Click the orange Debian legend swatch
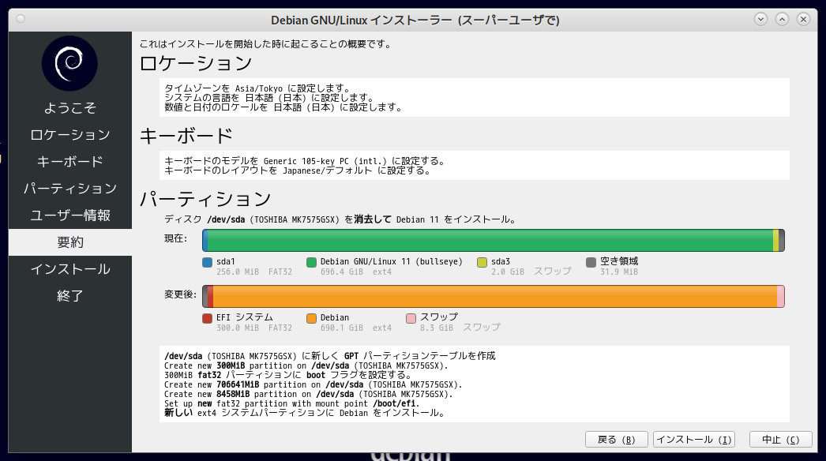The image size is (826, 461). [311, 318]
